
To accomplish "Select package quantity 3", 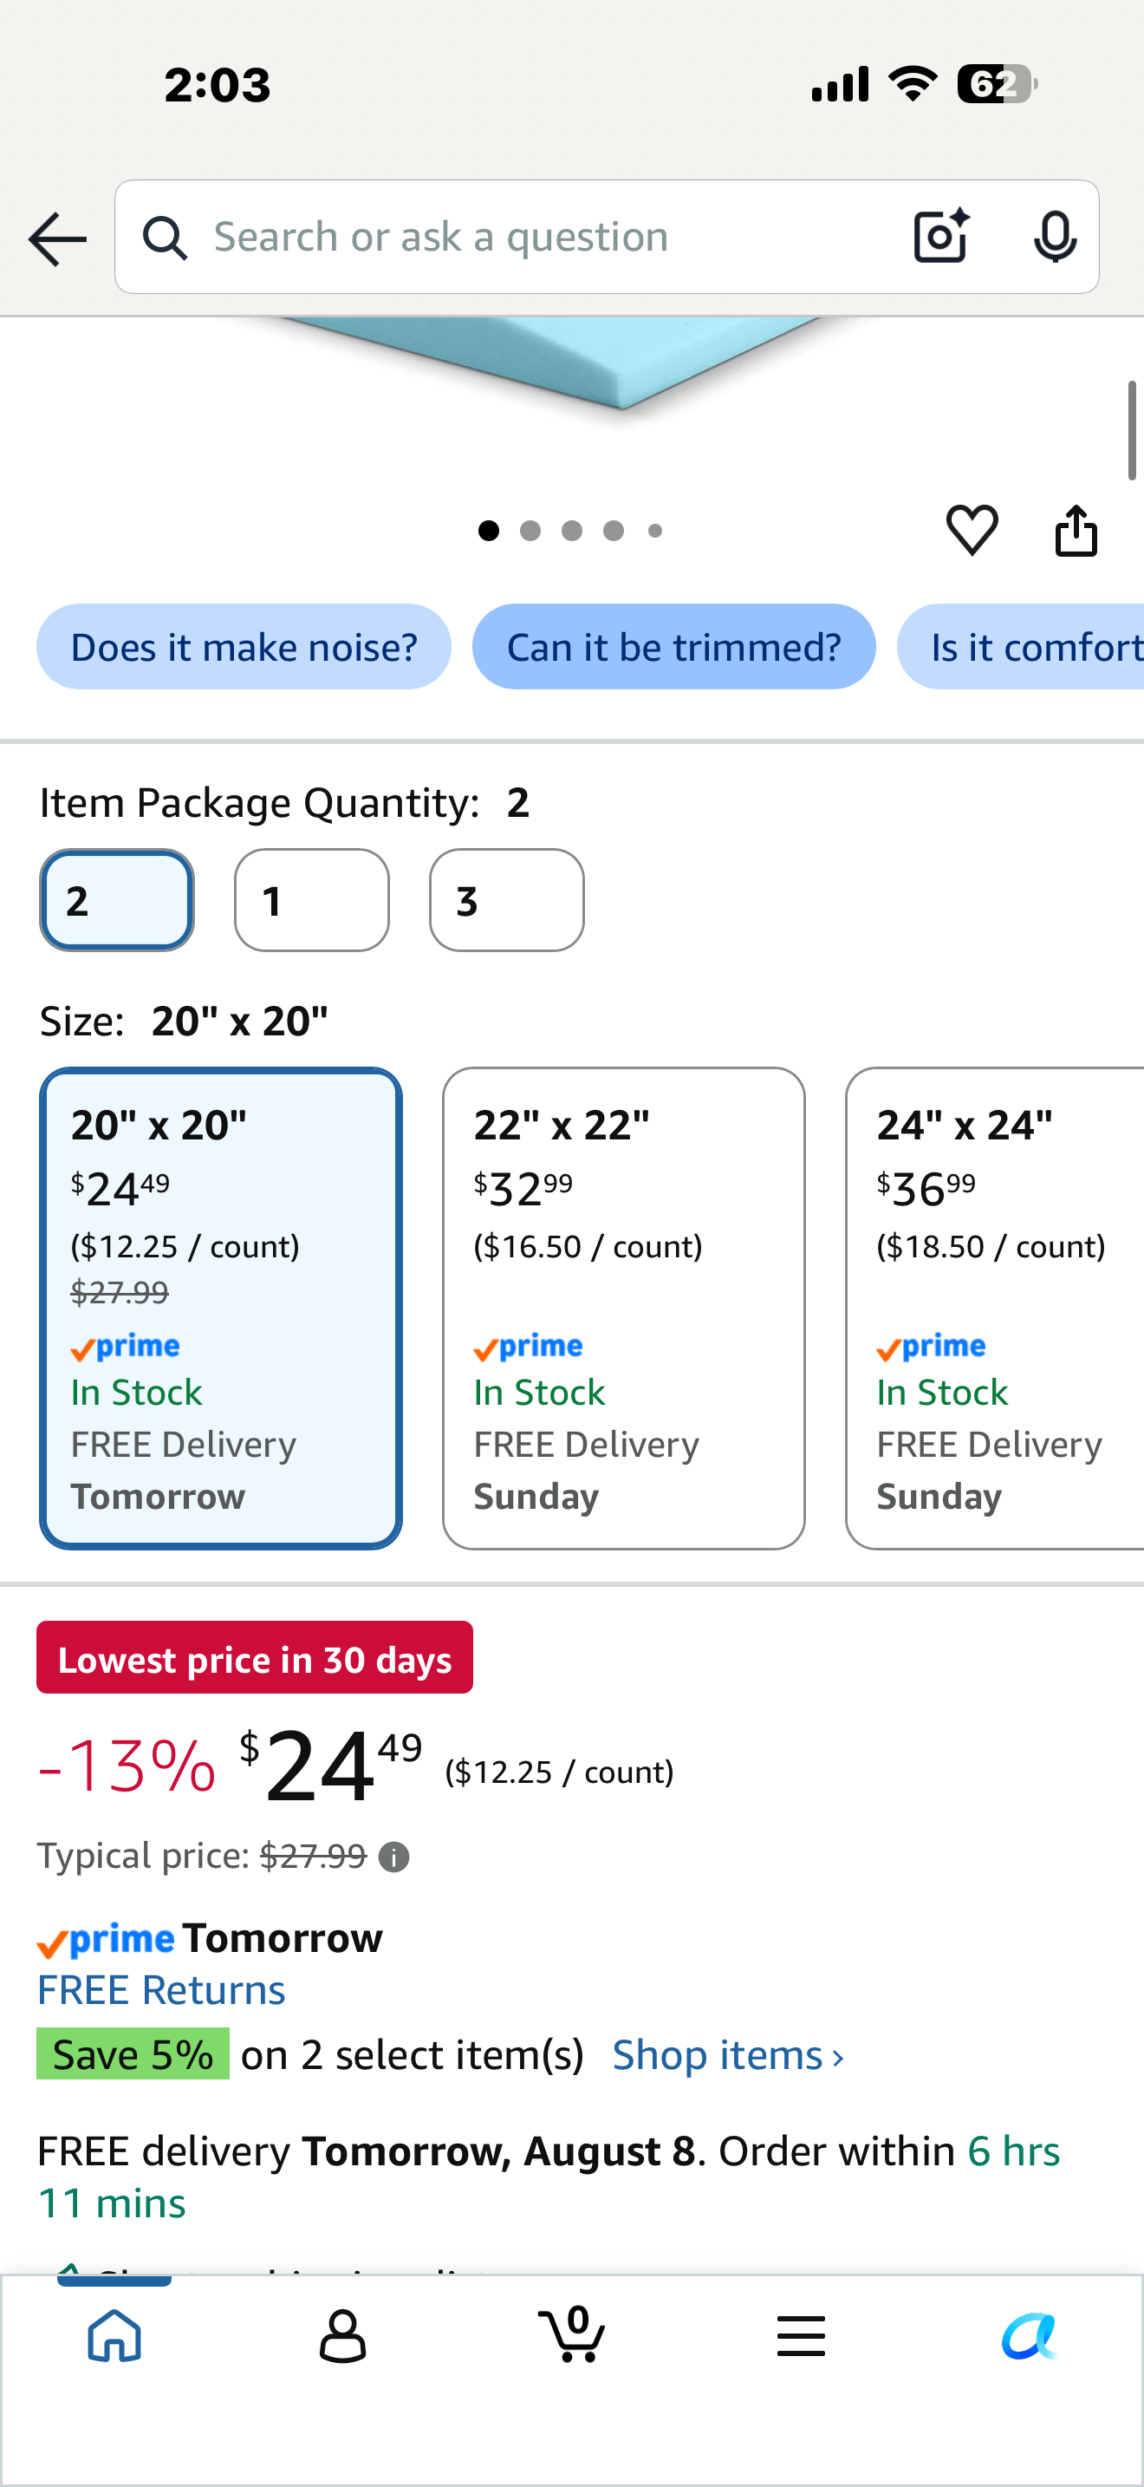I will (506, 900).
